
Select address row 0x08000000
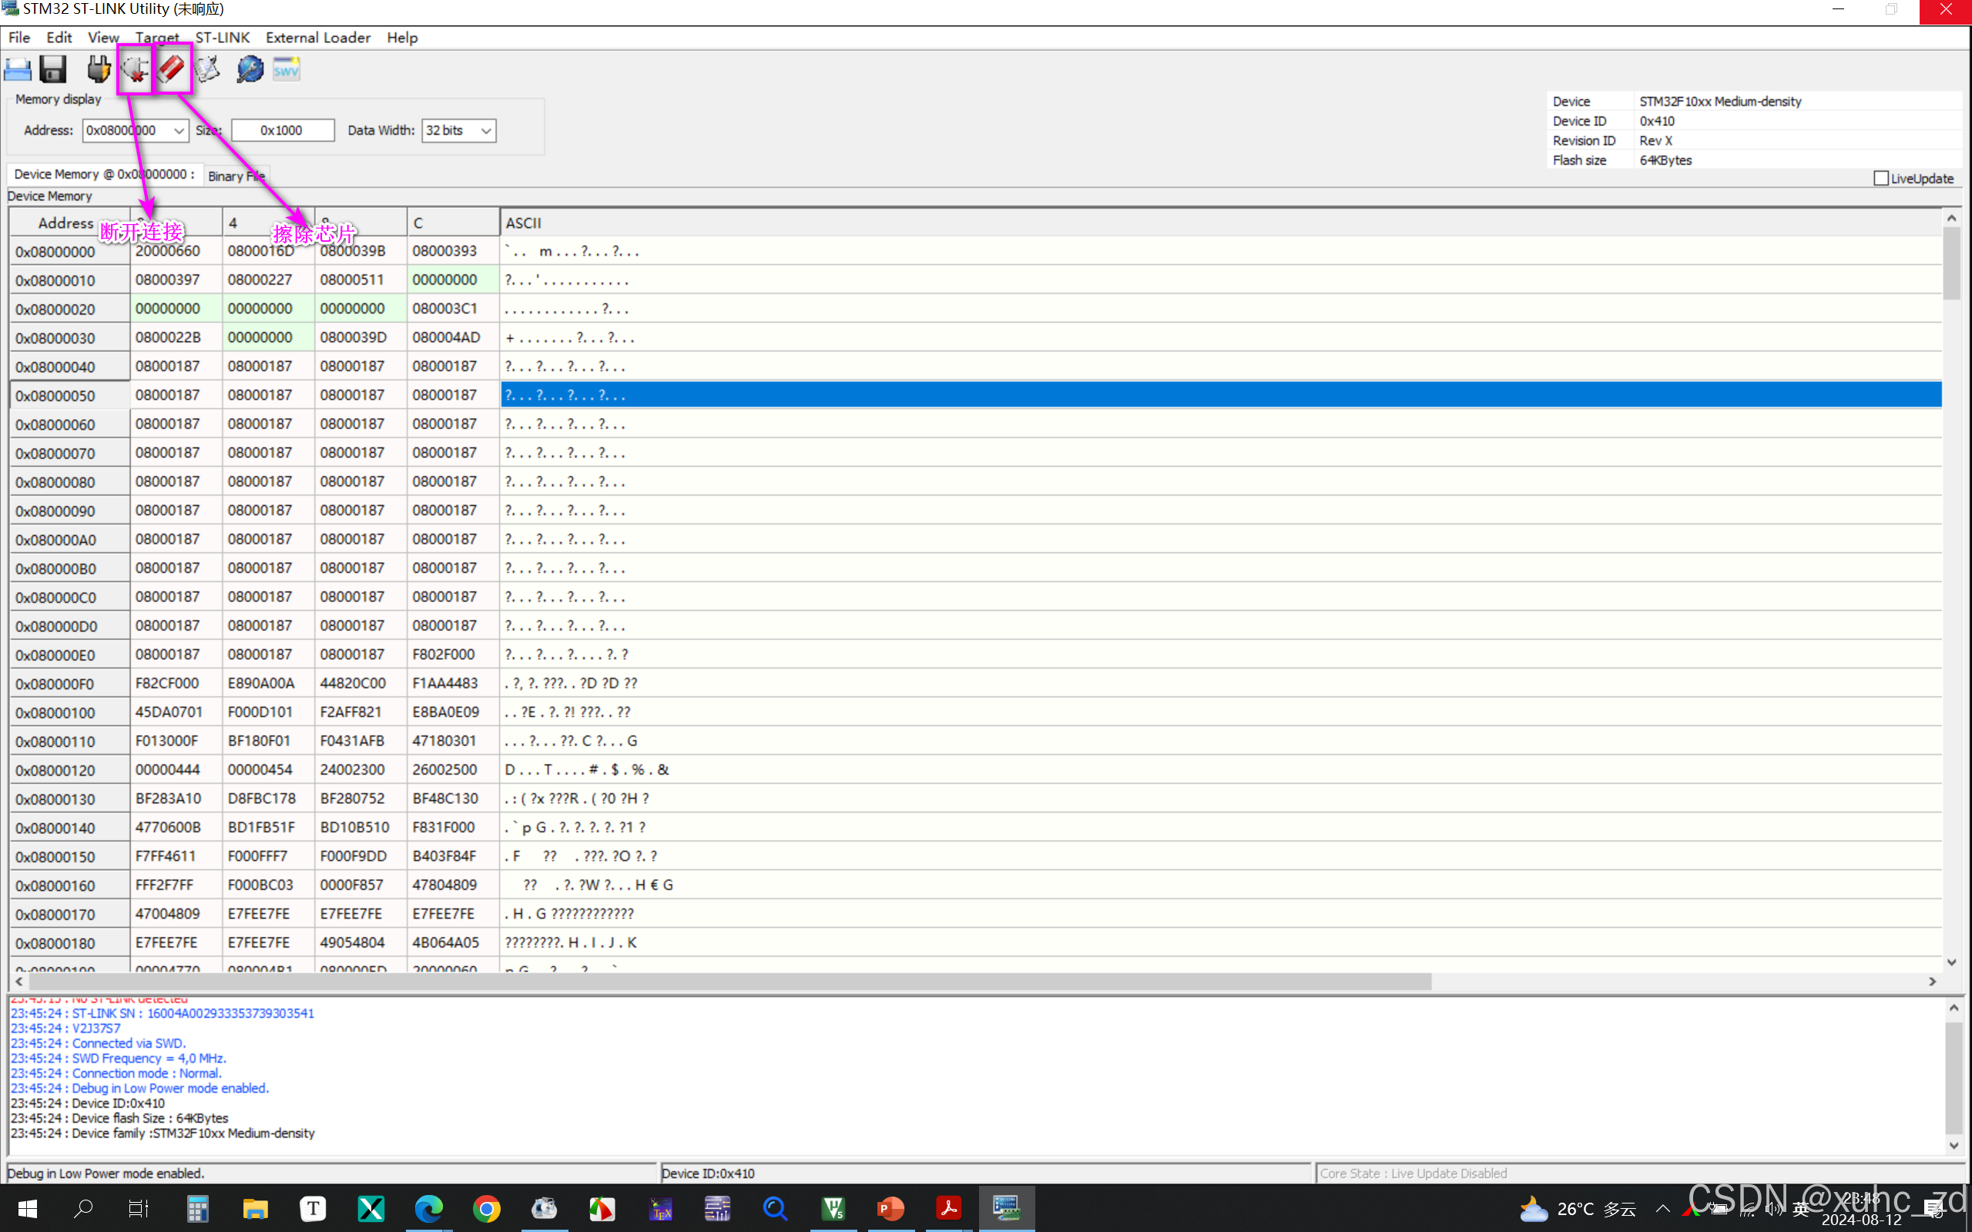point(69,251)
